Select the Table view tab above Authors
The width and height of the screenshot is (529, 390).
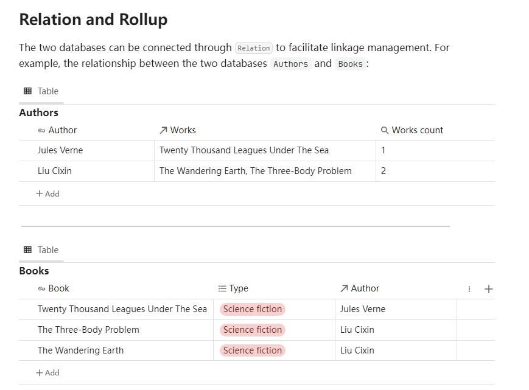(x=41, y=91)
